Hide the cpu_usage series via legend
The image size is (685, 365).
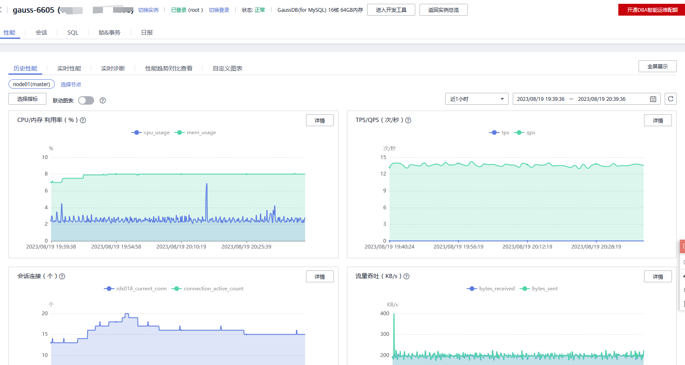pos(151,132)
